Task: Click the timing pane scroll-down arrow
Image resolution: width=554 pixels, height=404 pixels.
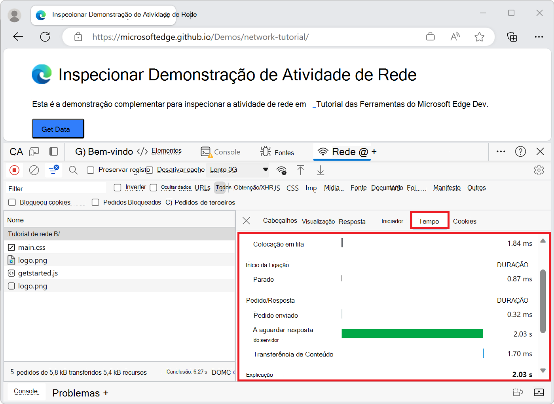Action: click(543, 371)
